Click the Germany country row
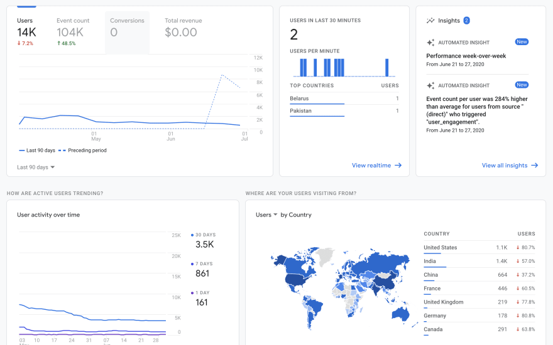Screen dimensions: 553x345 pos(479,316)
